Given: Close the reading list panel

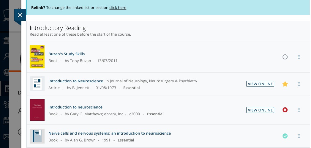Looking at the screenshot, I should point(20,15).
